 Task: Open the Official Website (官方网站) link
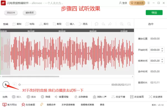pyautogui.click(x=9, y=105)
